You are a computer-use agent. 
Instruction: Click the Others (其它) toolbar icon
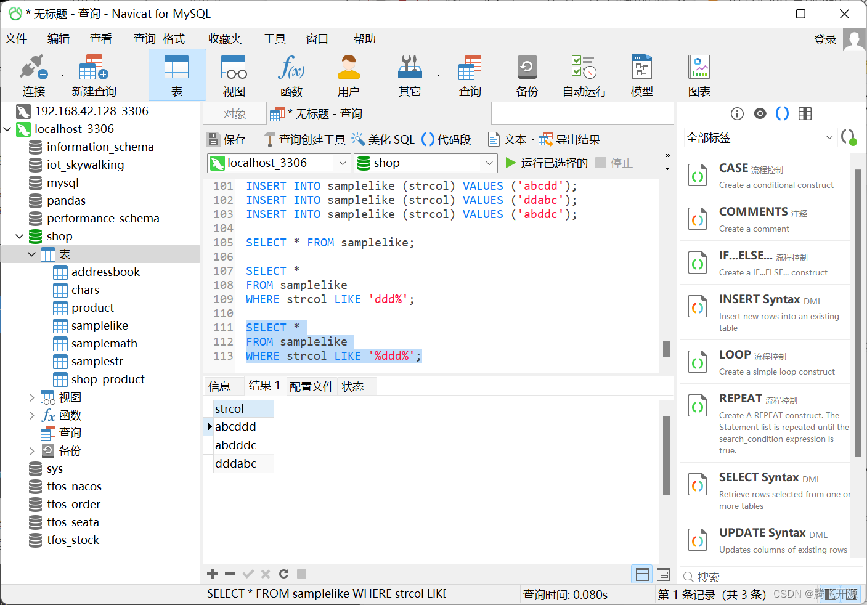[410, 75]
